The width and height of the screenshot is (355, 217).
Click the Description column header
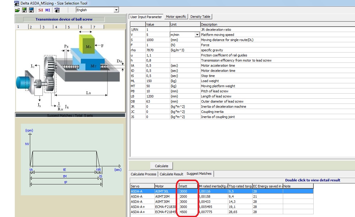[x=278, y=24]
